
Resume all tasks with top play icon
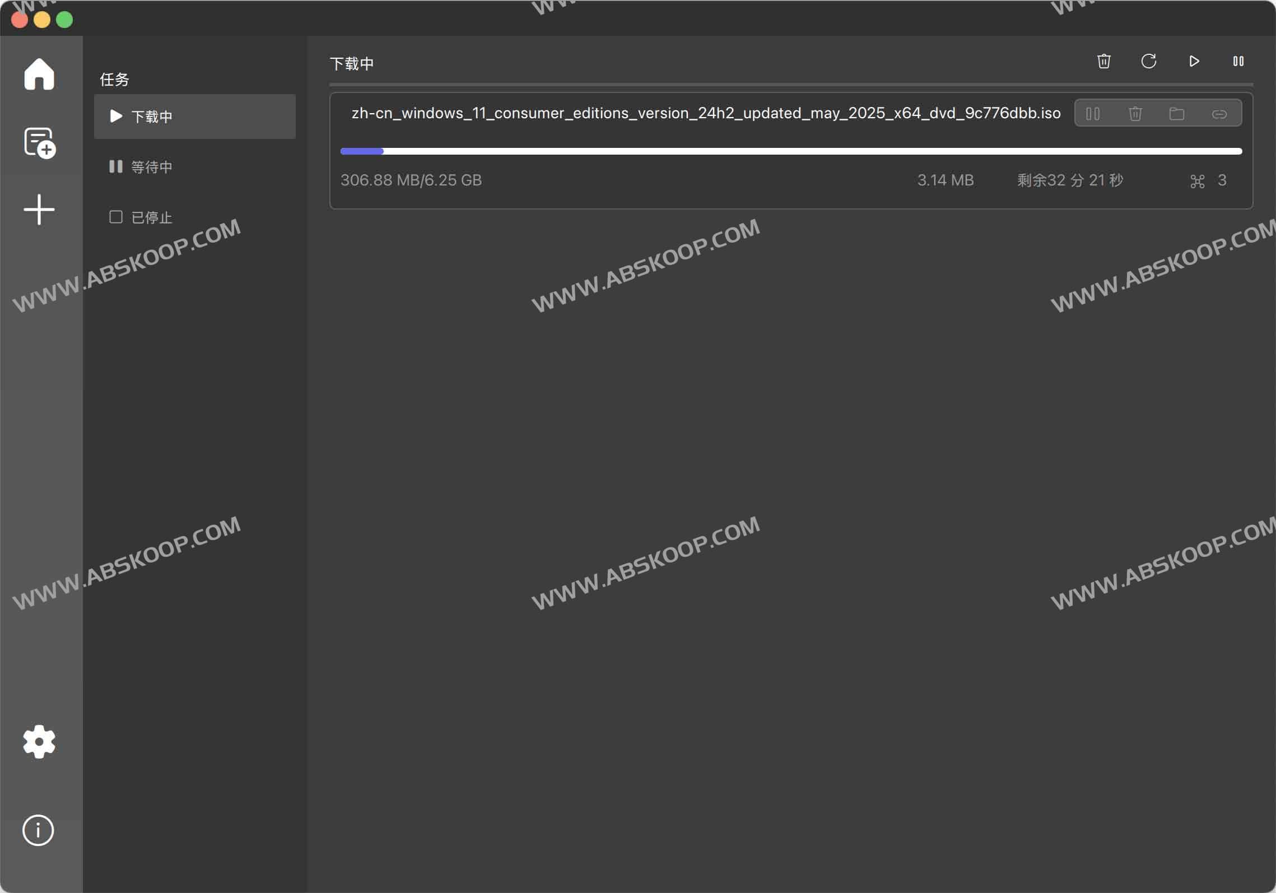coord(1194,61)
